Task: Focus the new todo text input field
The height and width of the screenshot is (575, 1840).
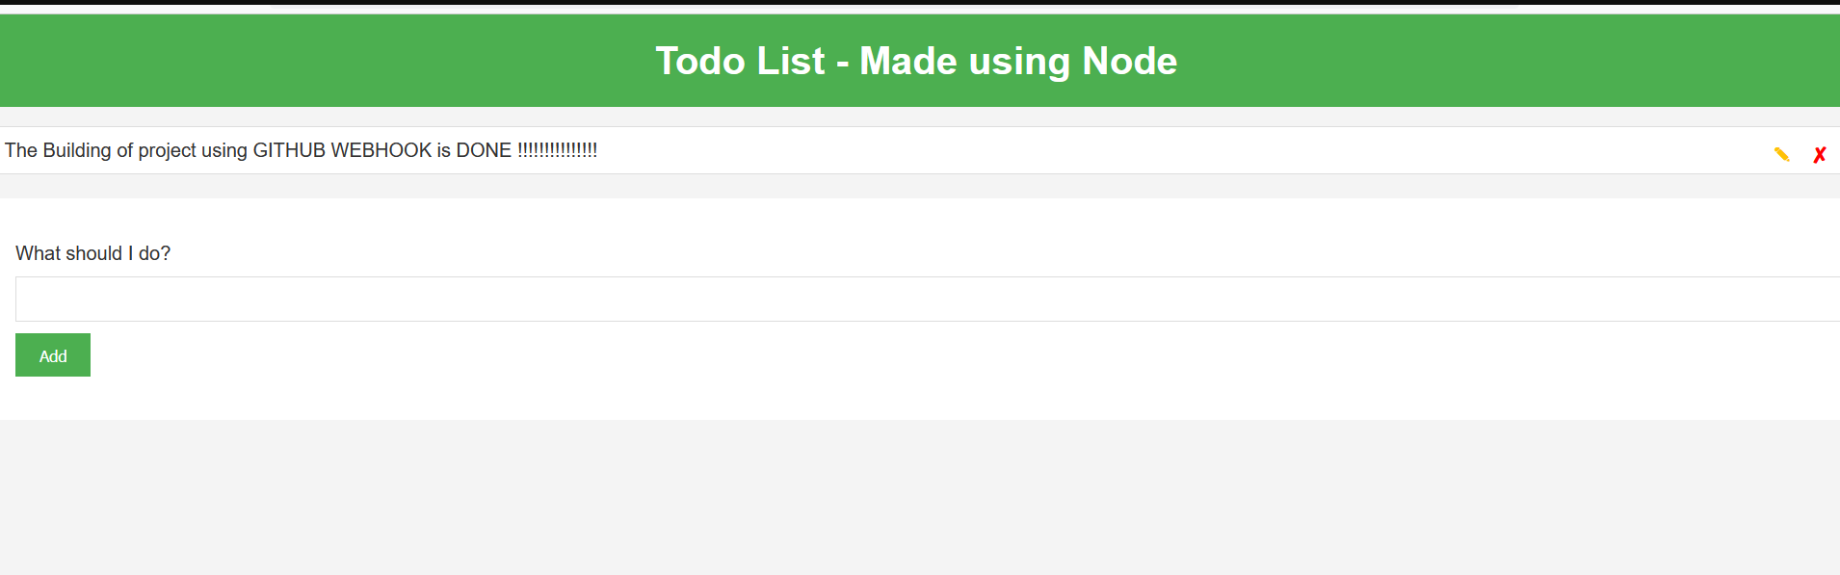Action: tap(925, 299)
